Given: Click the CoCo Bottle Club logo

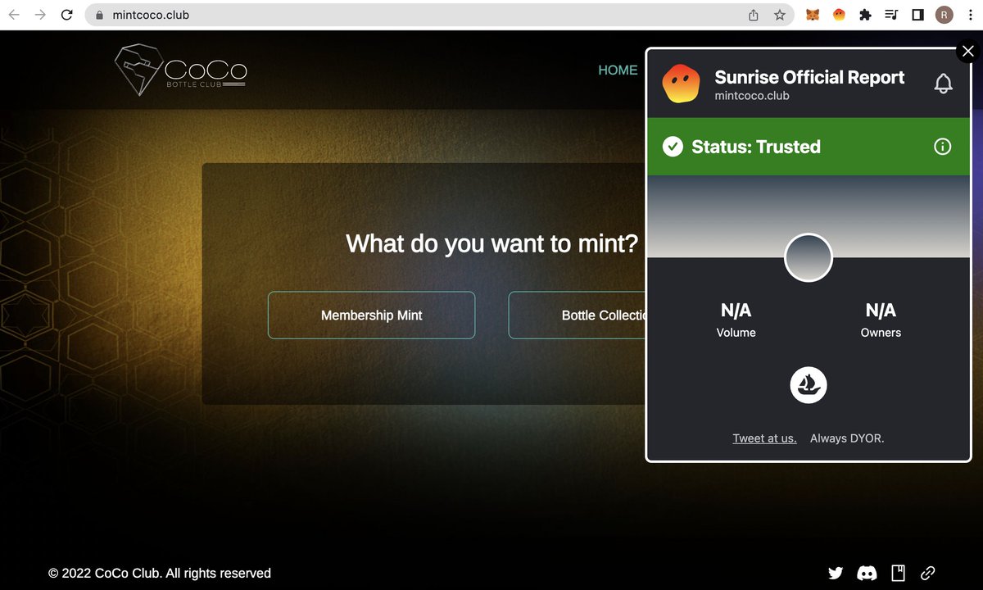Looking at the screenshot, I should click(x=180, y=70).
